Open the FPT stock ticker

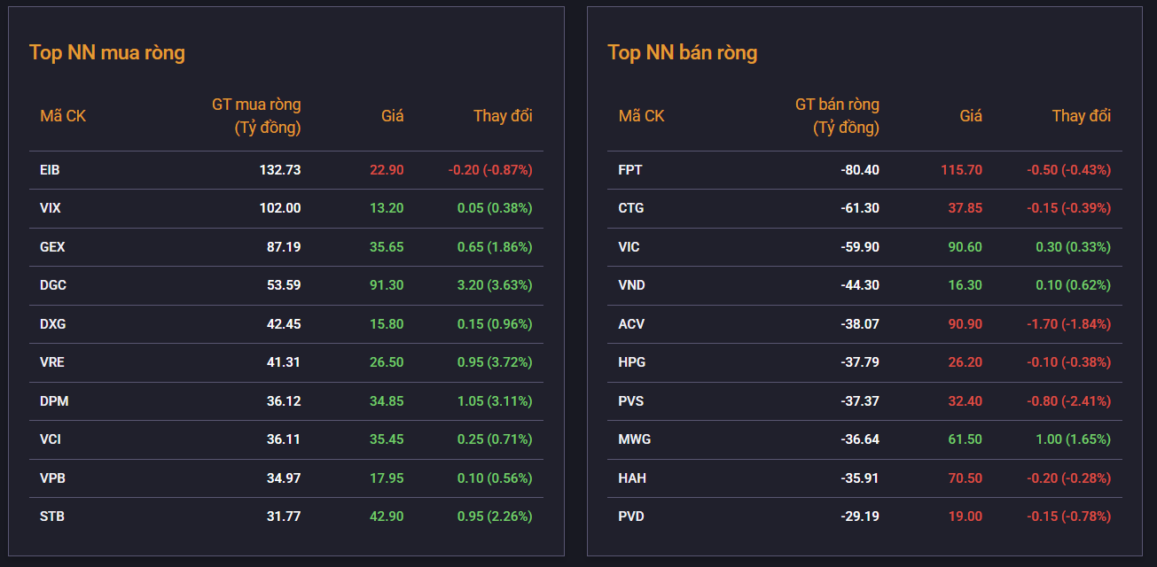tap(630, 170)
